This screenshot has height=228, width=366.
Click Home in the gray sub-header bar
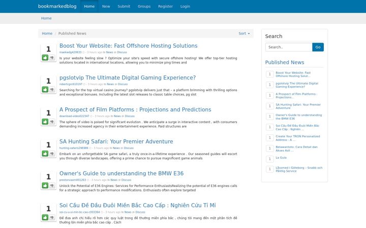(x=46, y=18)
